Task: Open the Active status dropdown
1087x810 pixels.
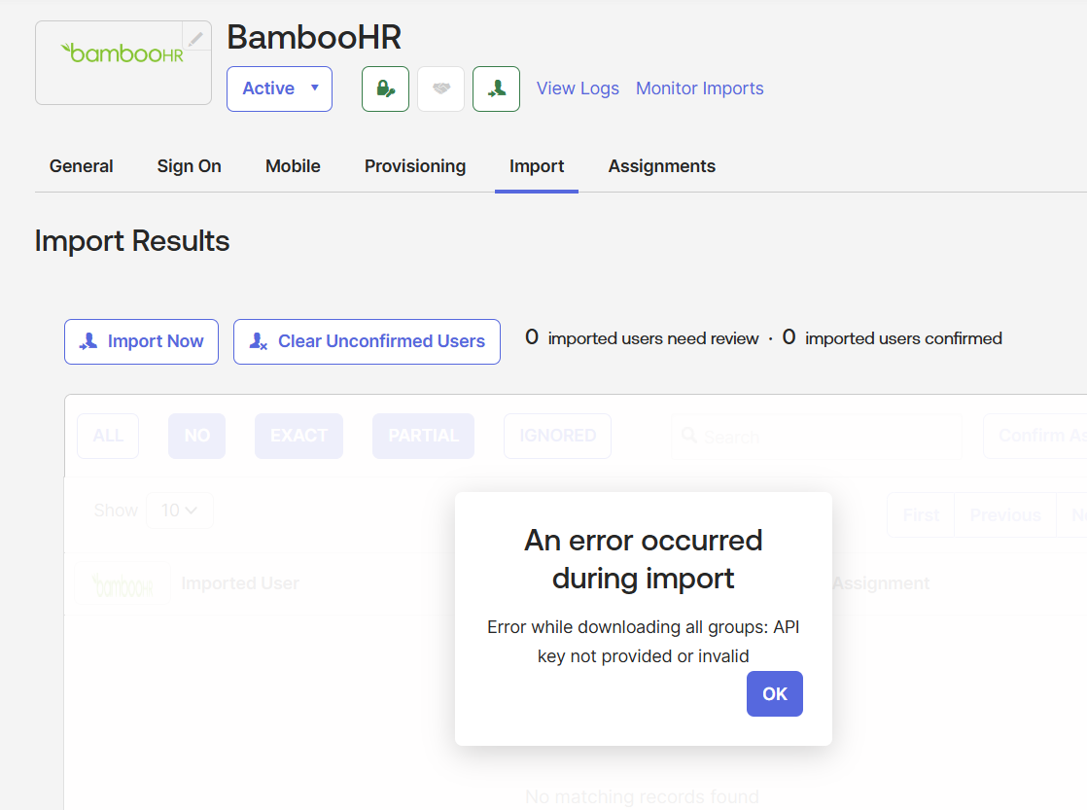Action: click(279, 88)
